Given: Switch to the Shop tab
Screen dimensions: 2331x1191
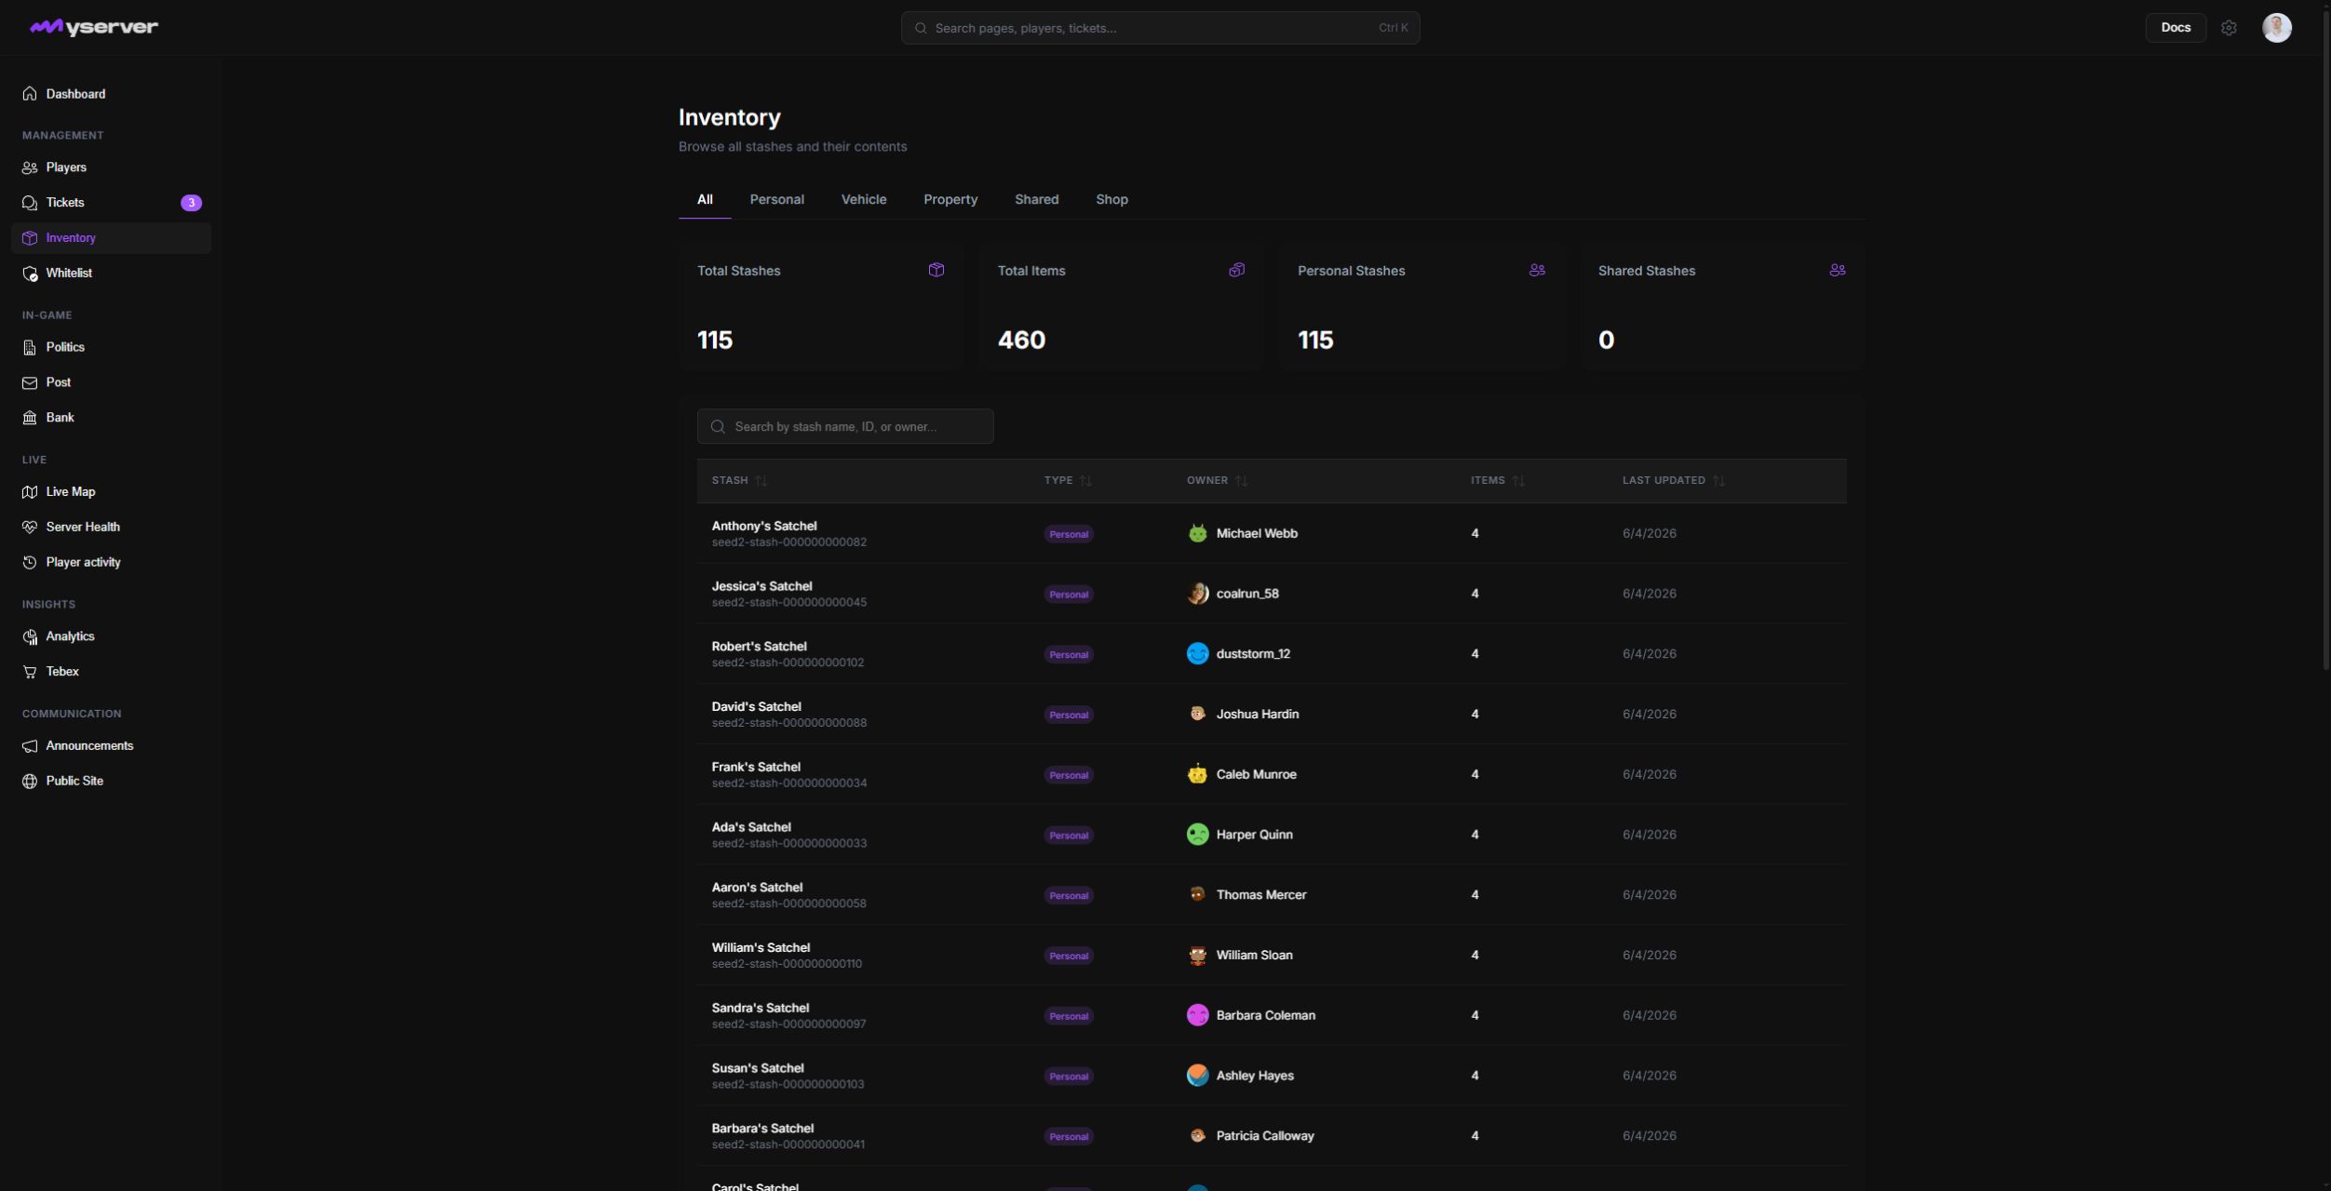Looking at the screenshot, I should click(x=1112, y=200).
